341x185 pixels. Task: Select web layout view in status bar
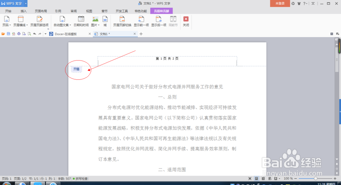(270, 179)
